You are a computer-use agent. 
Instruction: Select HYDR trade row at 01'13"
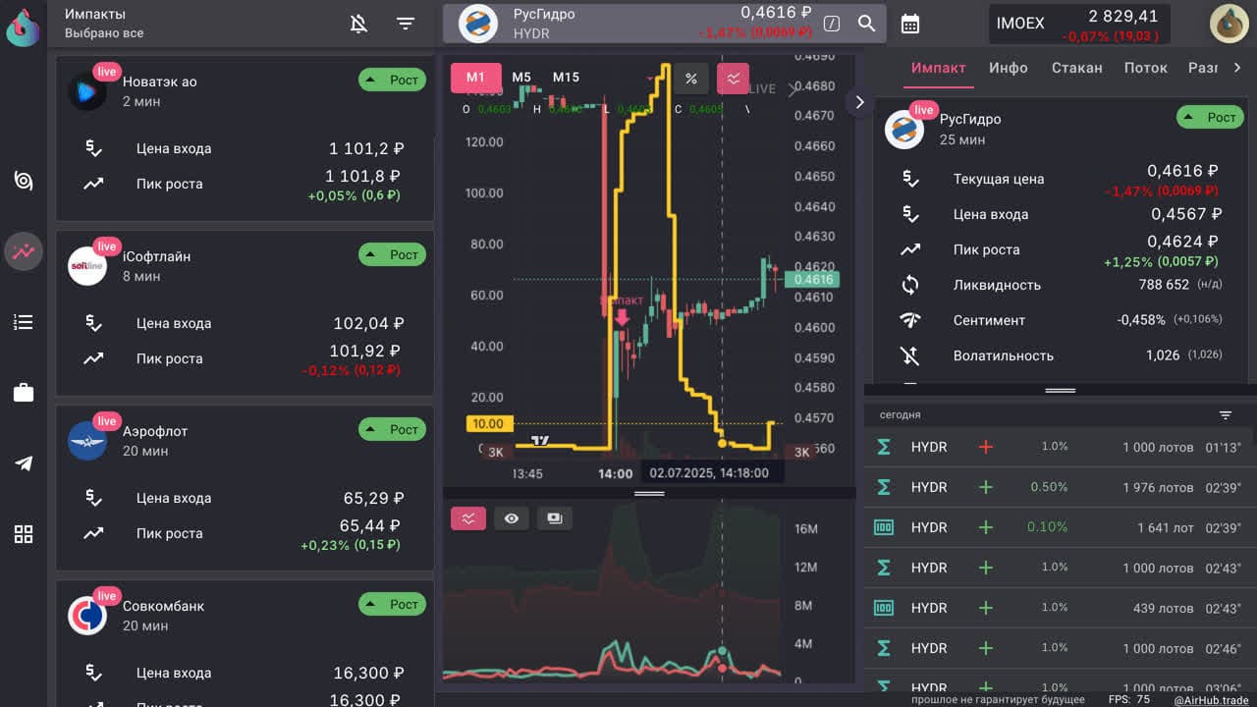point(1059,447)
